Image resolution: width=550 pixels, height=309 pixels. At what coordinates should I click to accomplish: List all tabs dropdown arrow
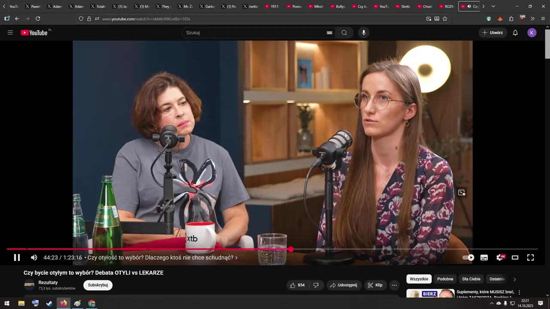point(493,6)
